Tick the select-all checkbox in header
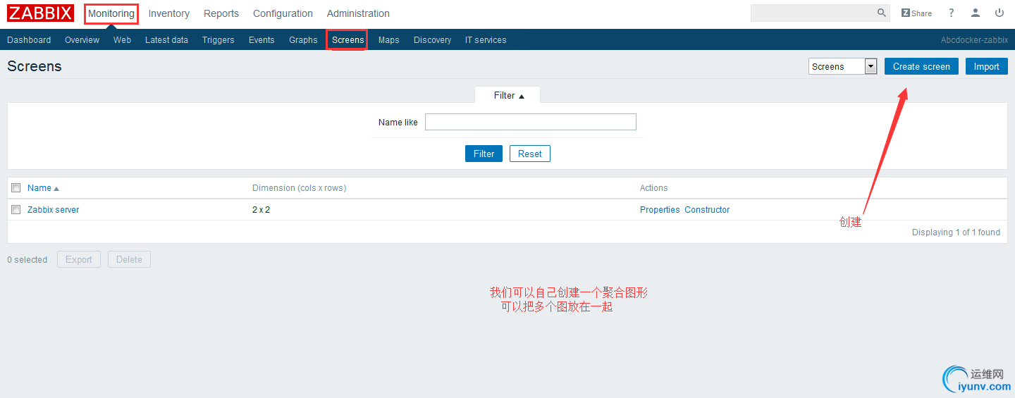Screen dimensions: 1015x398 pos(16,188)
